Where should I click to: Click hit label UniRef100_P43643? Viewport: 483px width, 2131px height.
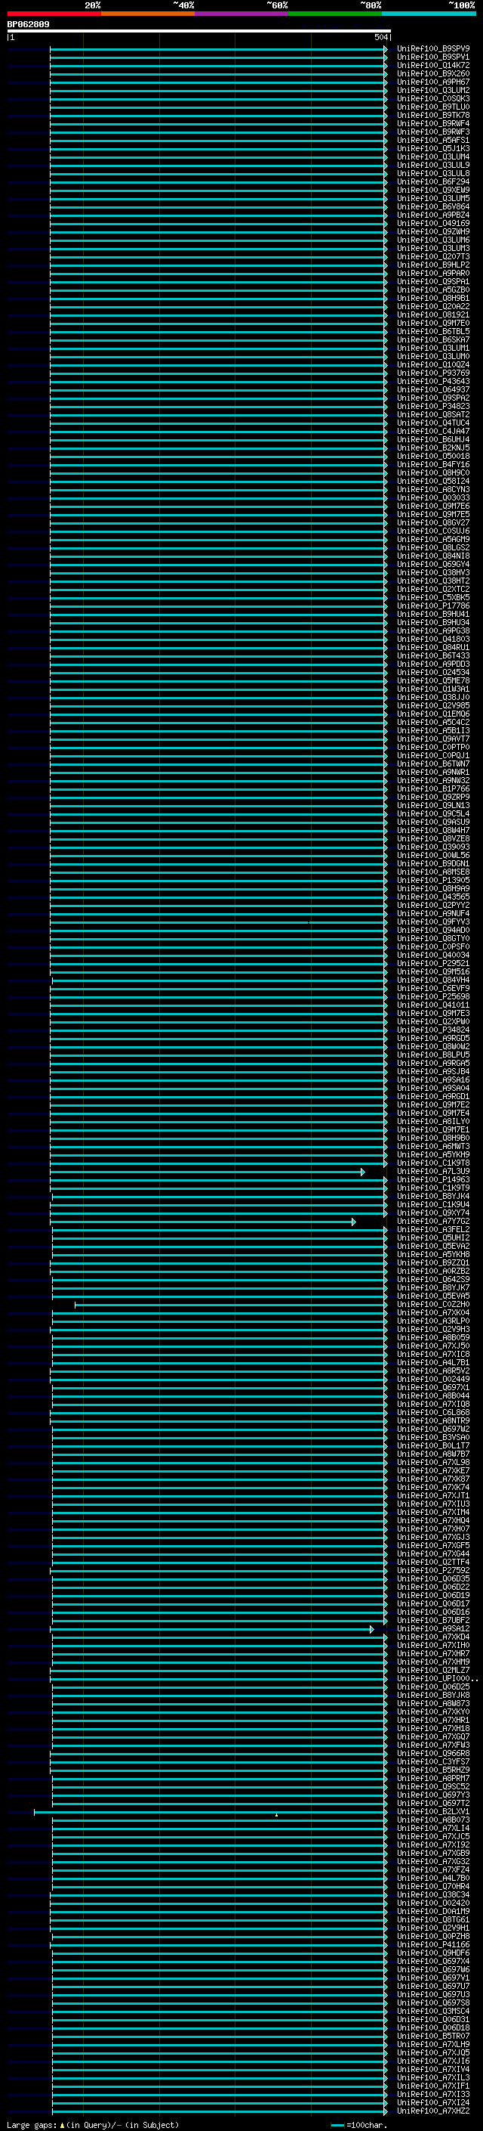433,381
